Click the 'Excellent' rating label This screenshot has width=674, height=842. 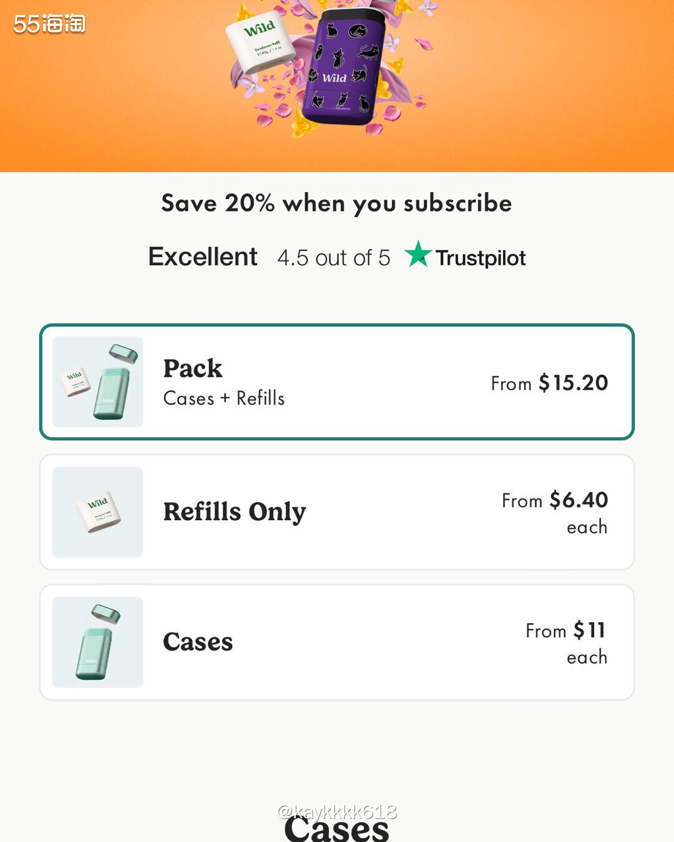(203, 257)
